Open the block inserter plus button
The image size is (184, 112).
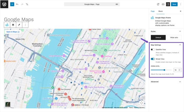pyautogui.click(x=12, y=4)
